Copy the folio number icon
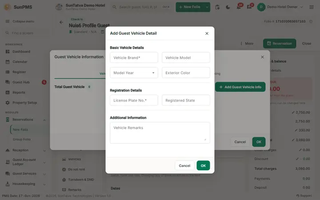The image size is (320, 200). [x=311, y=21]
